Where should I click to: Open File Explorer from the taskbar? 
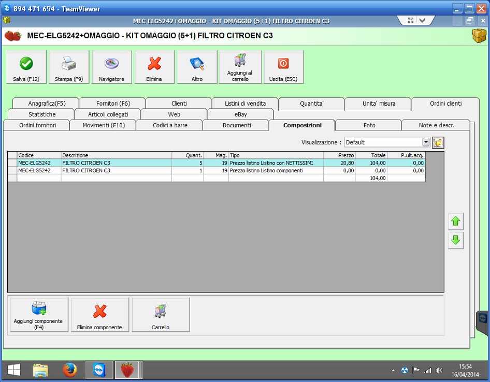(x=40, y=371)
